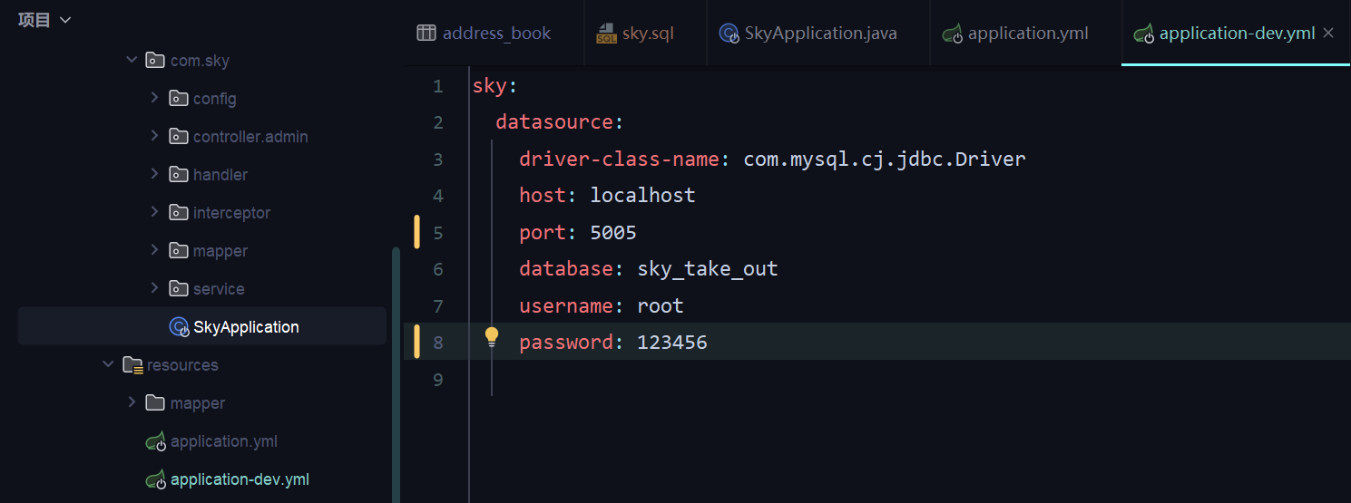1351x503 pixels.
Task: Place cursor on password value 123456
Action: click(x=671, y=343)
